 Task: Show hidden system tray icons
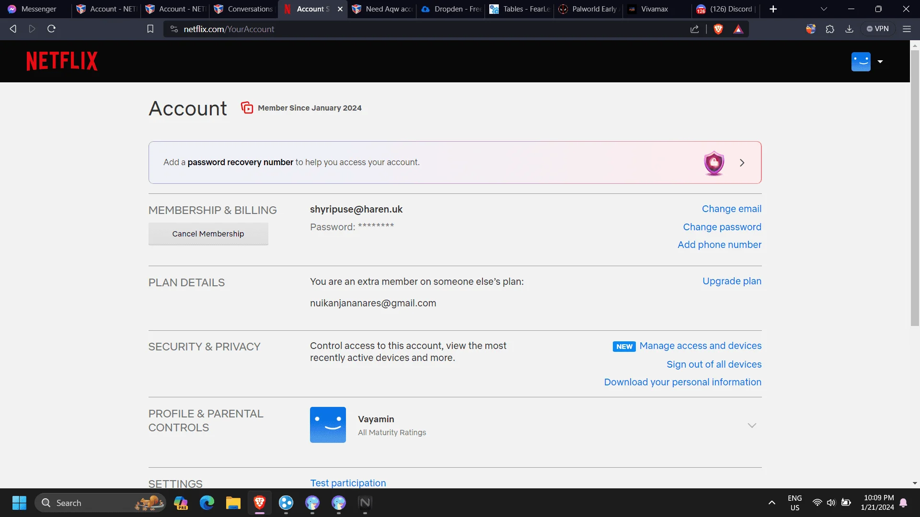click(x=771, y=503)
